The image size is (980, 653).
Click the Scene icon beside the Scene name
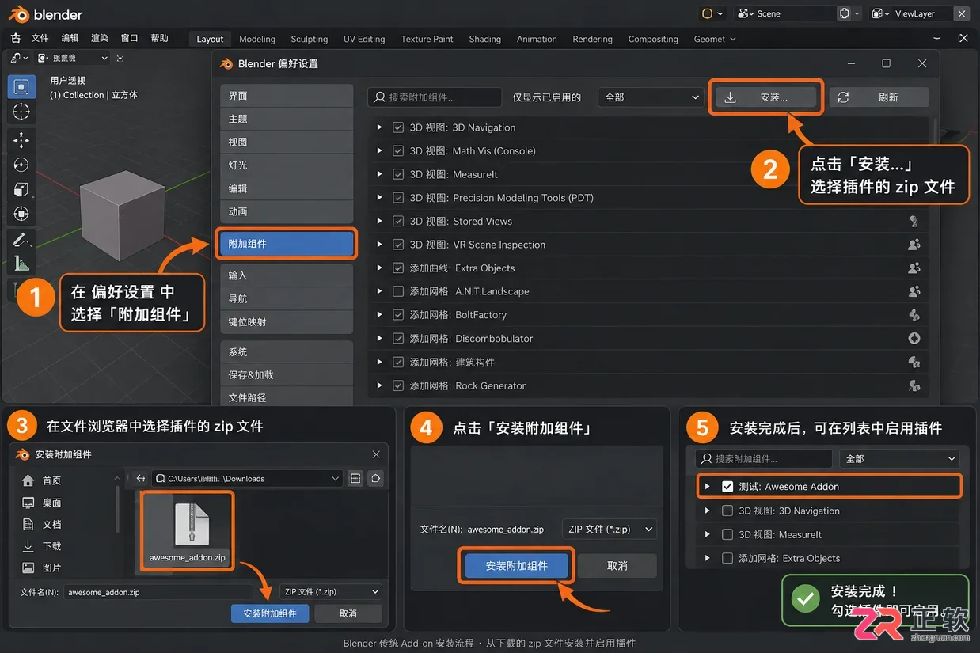(744, 13)
